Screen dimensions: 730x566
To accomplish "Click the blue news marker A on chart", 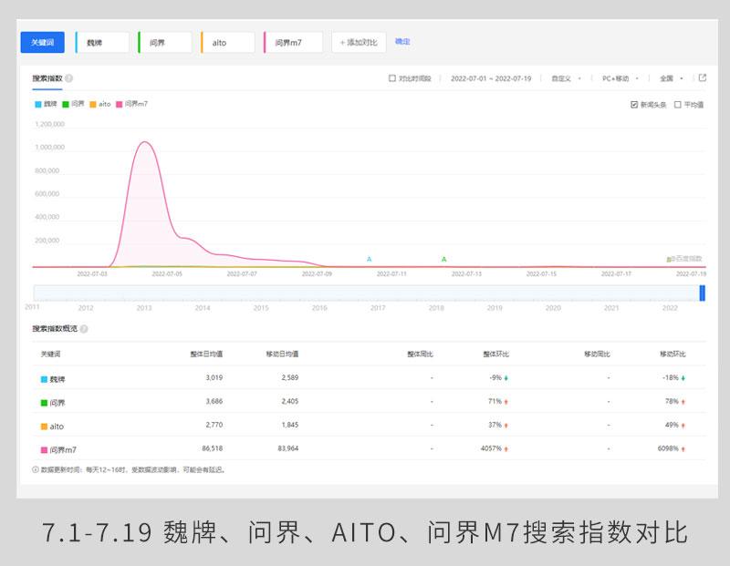I will tap(370, 259).
